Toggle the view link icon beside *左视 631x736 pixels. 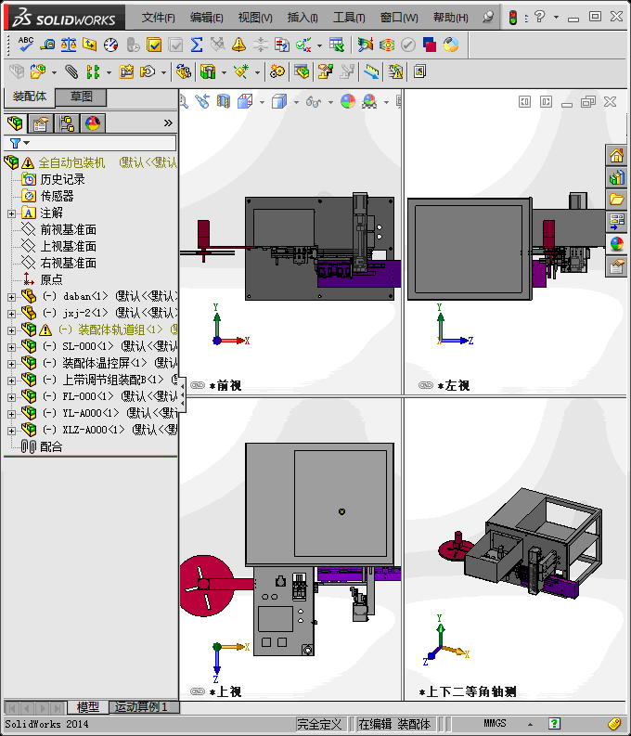pyautogui.click(x=426, y=385)
